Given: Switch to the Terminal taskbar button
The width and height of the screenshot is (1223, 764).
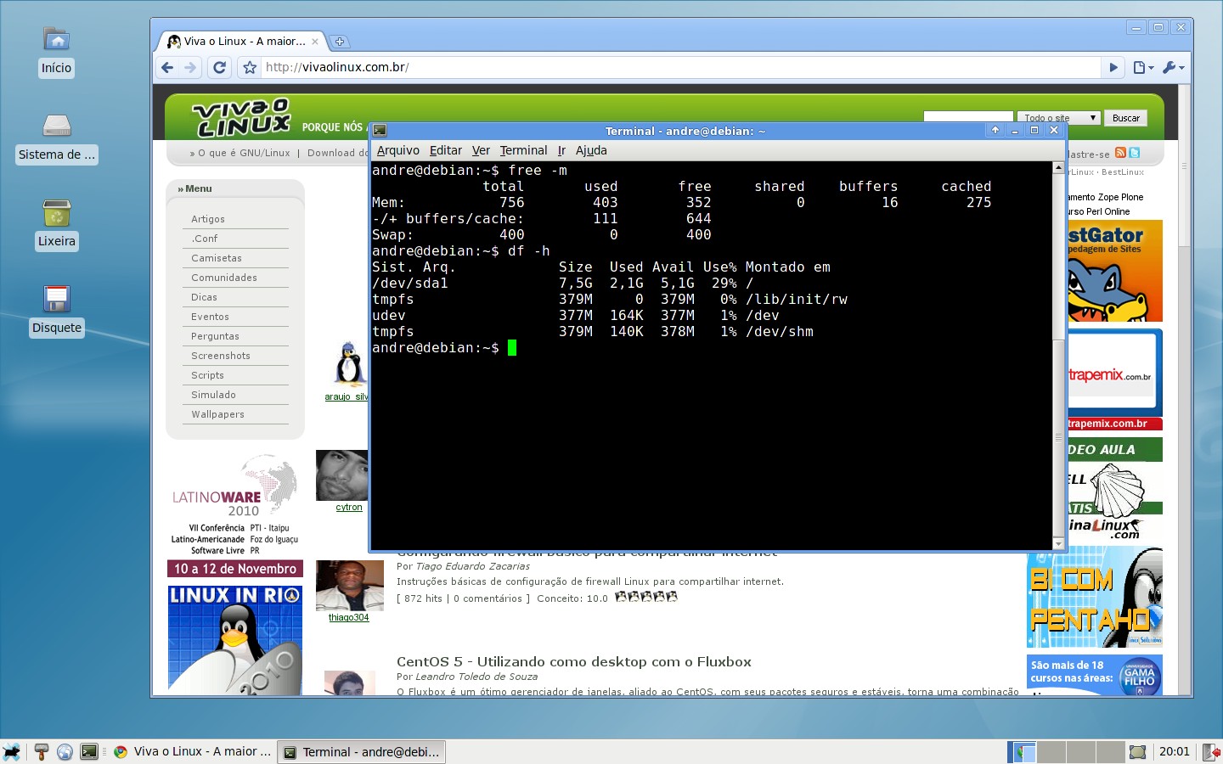Looking at the screenshot, I should [362, 752].
